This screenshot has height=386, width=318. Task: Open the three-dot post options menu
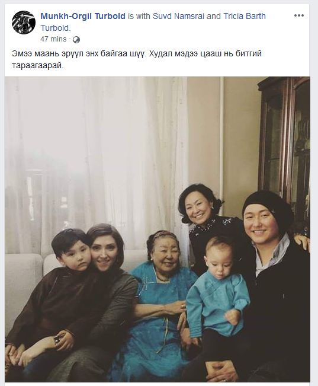[299, 15]
